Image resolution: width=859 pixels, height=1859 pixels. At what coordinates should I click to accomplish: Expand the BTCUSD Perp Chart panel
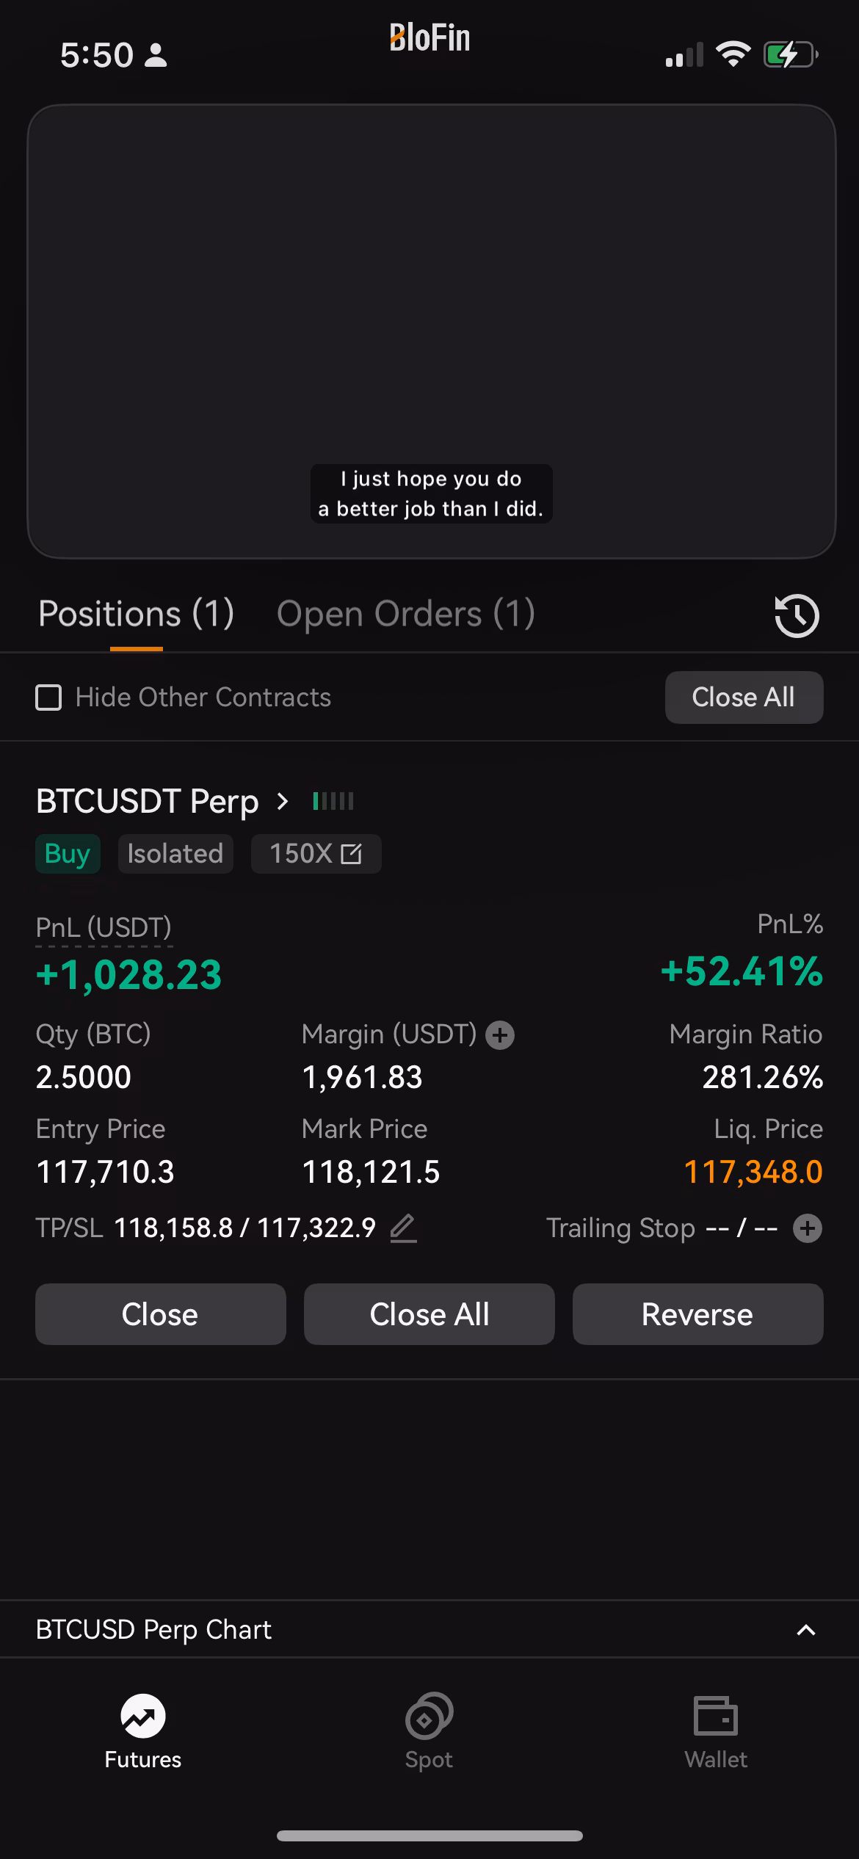(x=805, y=1630)
